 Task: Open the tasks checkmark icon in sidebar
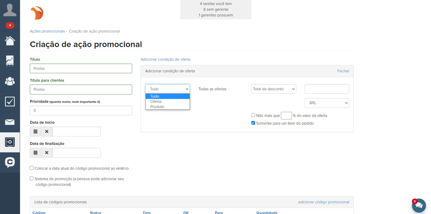[10, 102]
